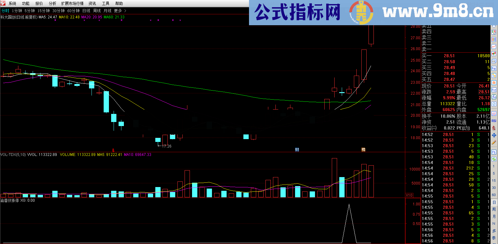Click the boxed 最高 value 28.51

(x=484, y=92)
